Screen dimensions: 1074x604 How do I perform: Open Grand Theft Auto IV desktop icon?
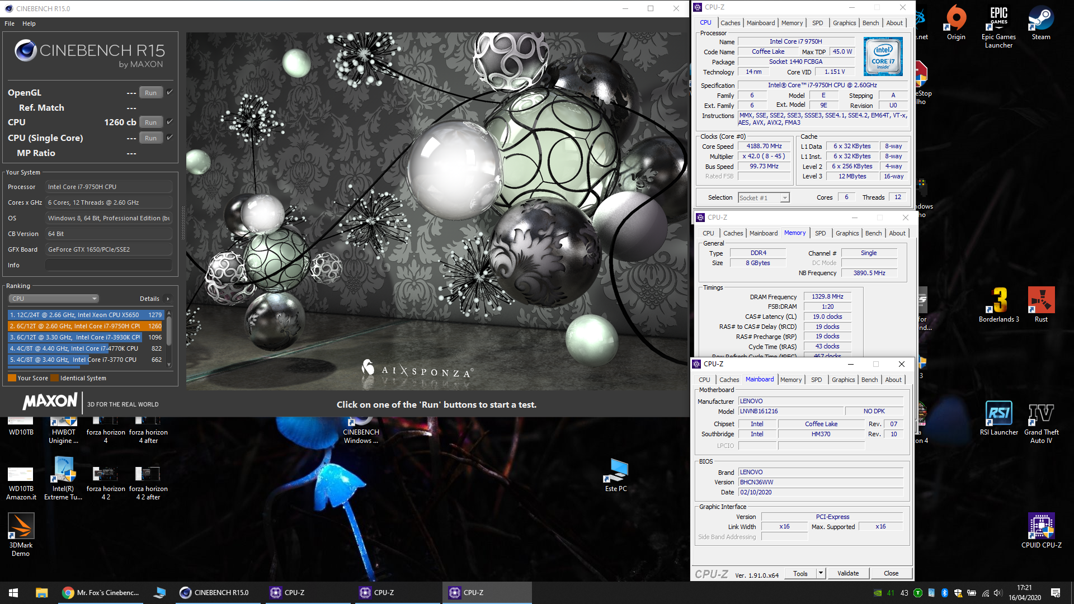(1041, 422)
